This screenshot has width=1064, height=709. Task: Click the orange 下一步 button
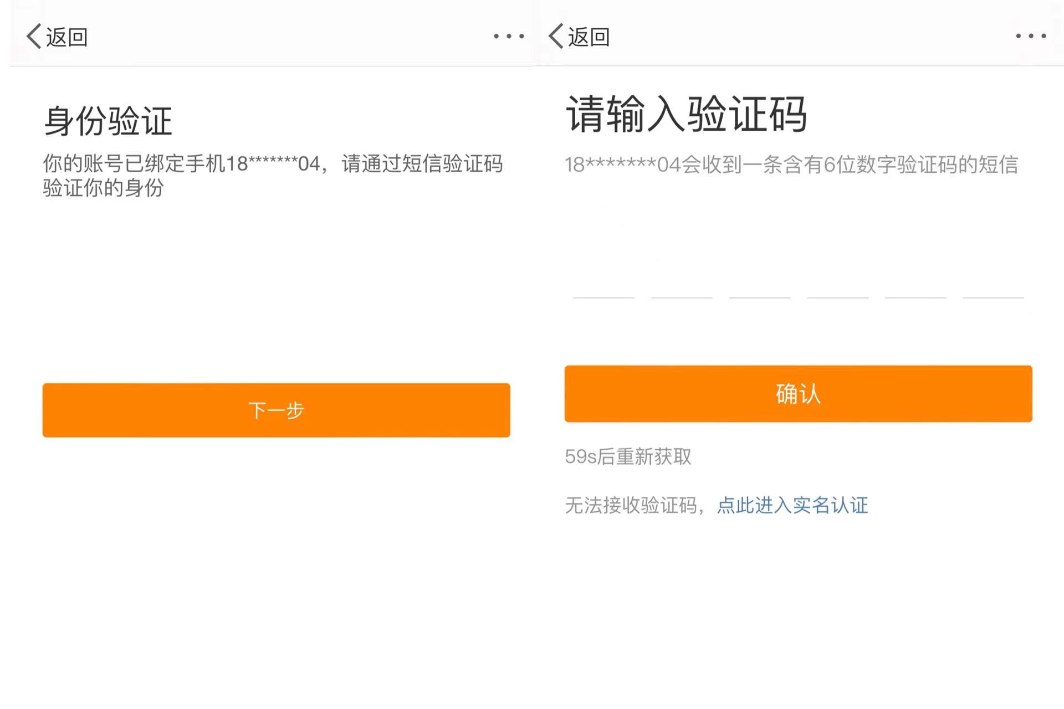click(276, 410)
